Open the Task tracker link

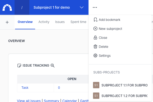tap(25, 88)
